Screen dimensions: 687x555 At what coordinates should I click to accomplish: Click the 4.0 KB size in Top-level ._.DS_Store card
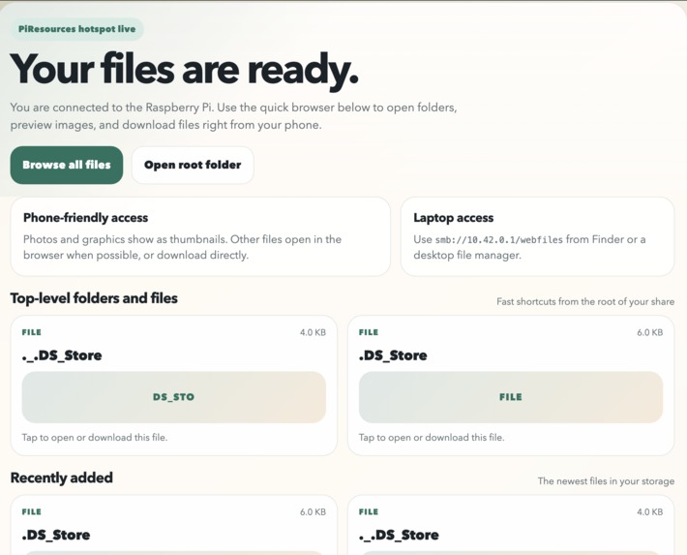coord(313,332)
